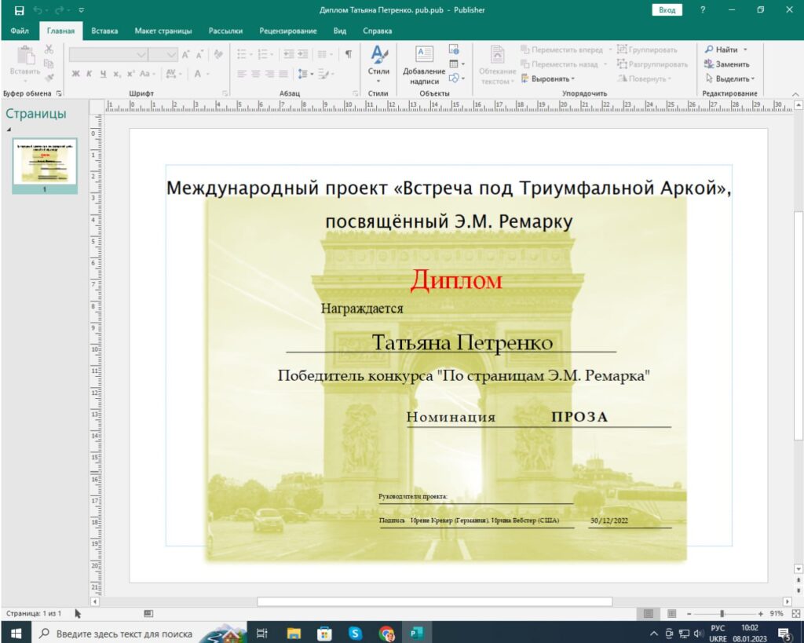
Task: Open the Вставка ribbon tab
Action: (x=104, y=31)
